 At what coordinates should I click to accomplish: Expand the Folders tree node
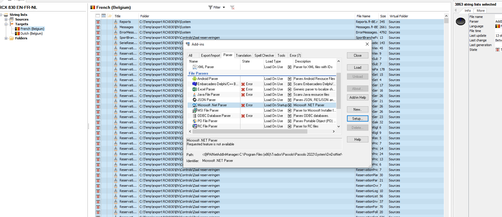coord(6,38)
